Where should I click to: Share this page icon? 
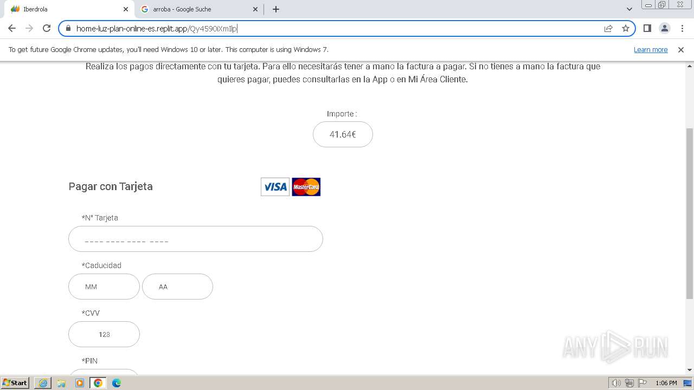tap(608, 28)
